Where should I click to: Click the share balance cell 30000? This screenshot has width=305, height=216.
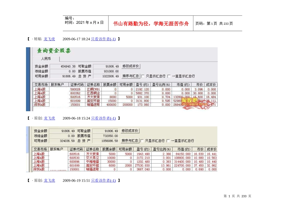[109, 162]
